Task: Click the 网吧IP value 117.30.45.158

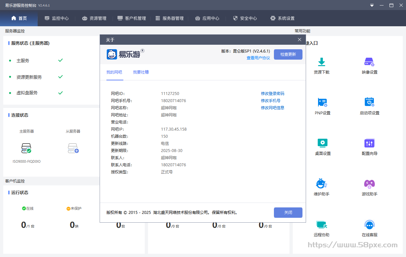Action: (174, 129)
